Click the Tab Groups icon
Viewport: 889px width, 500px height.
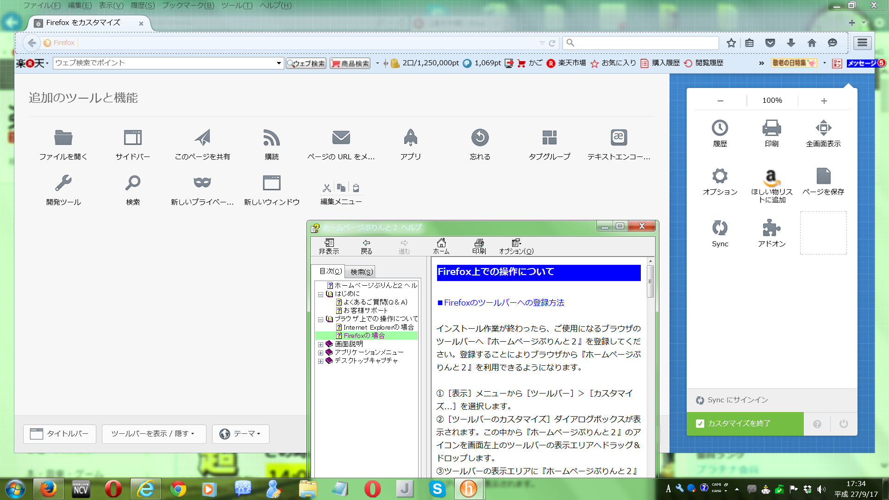(x=549, y=137)
